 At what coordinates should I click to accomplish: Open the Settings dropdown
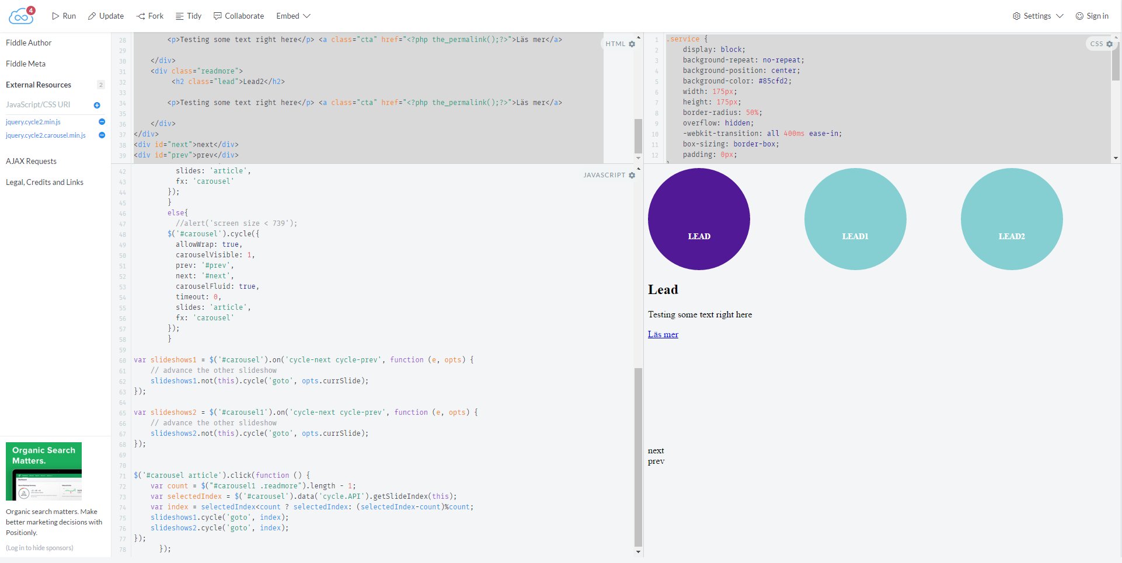tap(1038, 16)
